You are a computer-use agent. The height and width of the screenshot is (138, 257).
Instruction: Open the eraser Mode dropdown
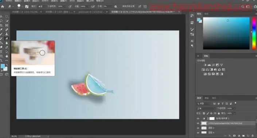point(42,7)
